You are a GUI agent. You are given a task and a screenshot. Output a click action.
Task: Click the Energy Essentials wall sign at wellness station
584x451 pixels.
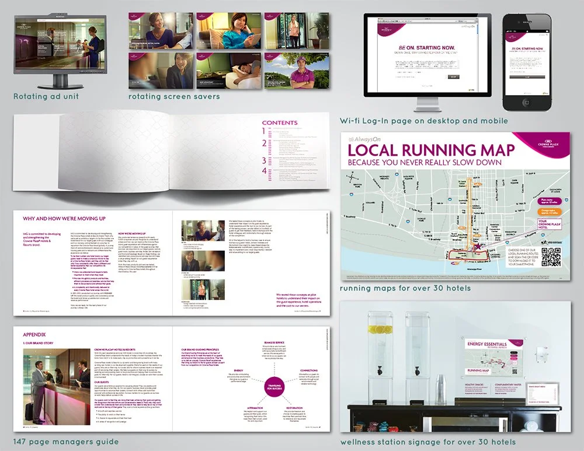tap(493, 357)
